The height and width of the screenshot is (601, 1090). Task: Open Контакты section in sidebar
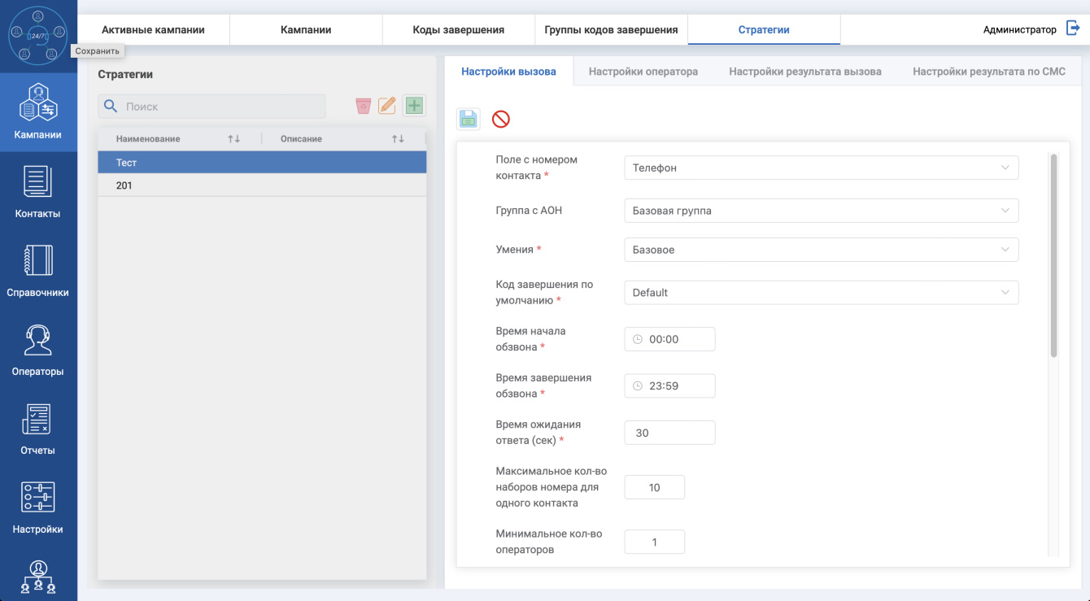point(37,192)
